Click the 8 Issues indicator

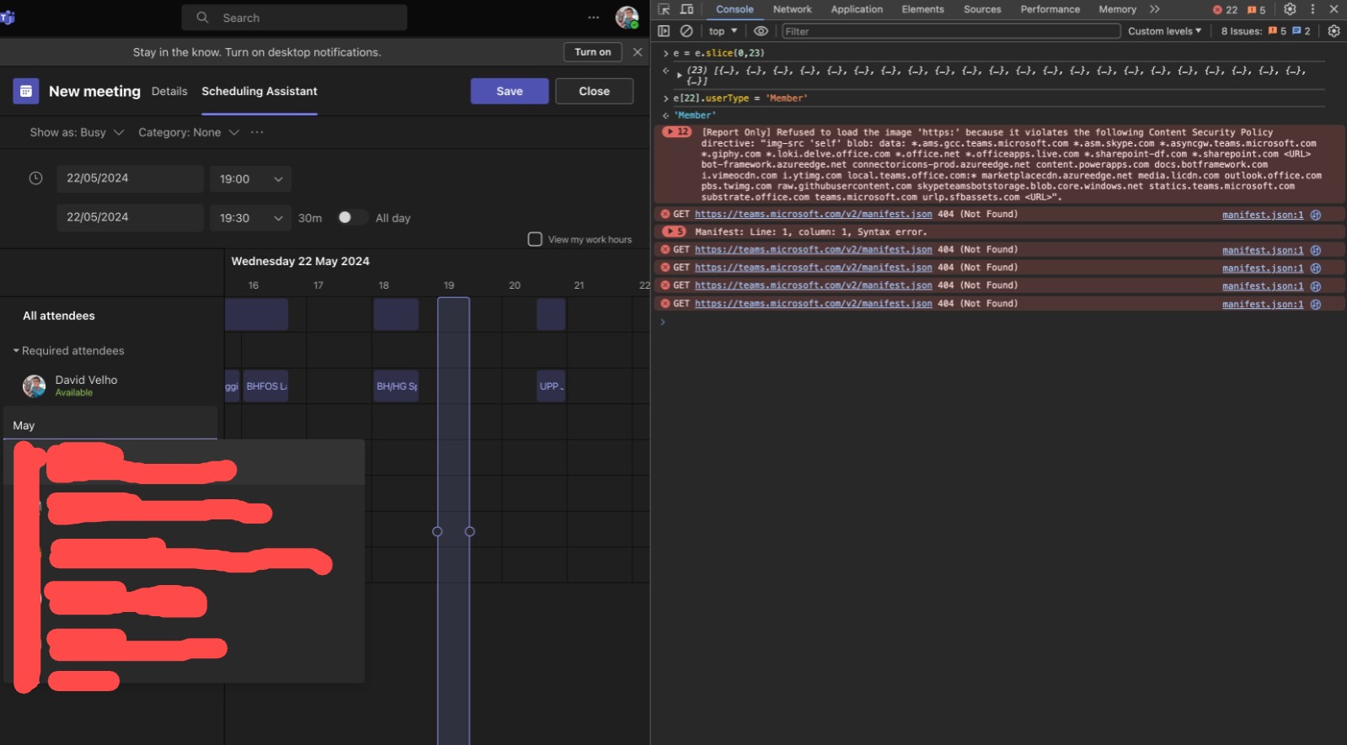point(1265,31)
